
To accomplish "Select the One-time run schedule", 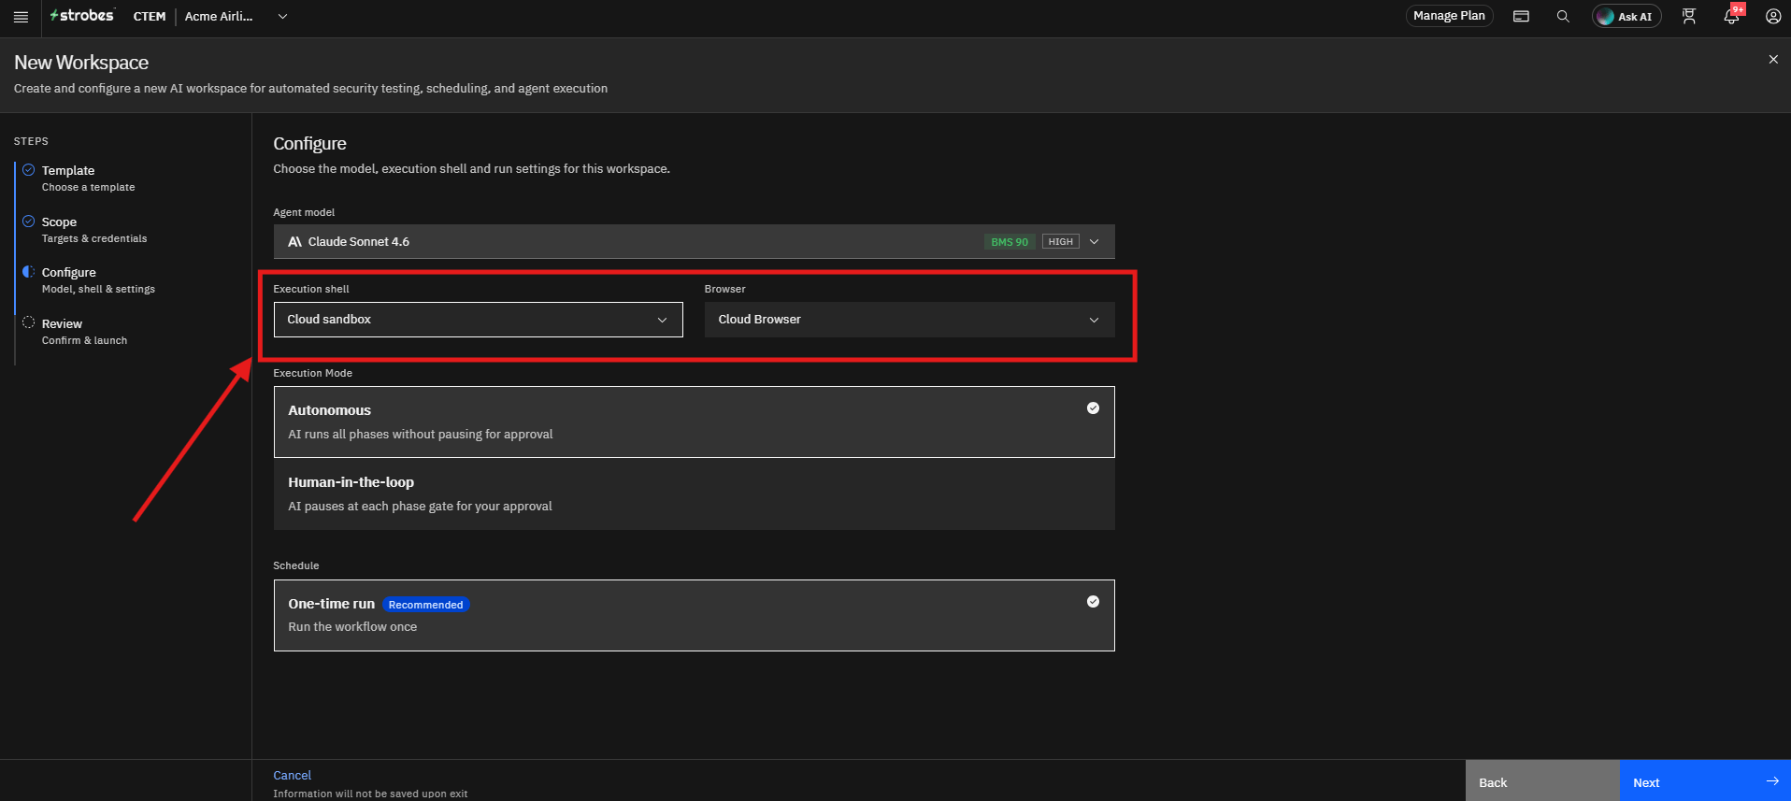I will point(694,615).
